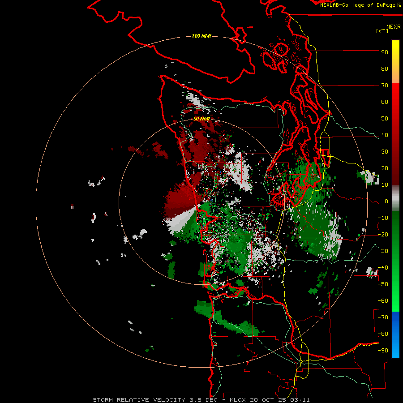Click the 0.5 DEG elevation text

(204, 400)
